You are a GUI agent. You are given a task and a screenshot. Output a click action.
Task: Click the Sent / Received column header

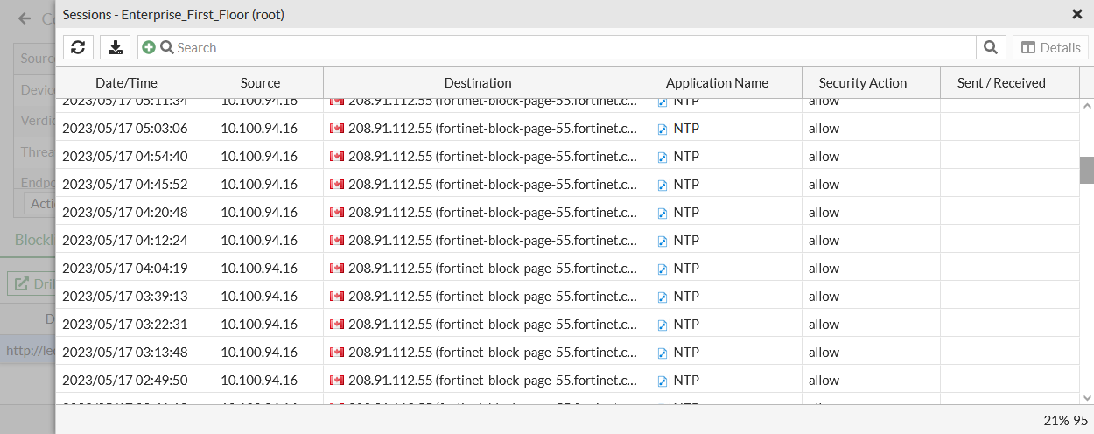click(1001, 83)
